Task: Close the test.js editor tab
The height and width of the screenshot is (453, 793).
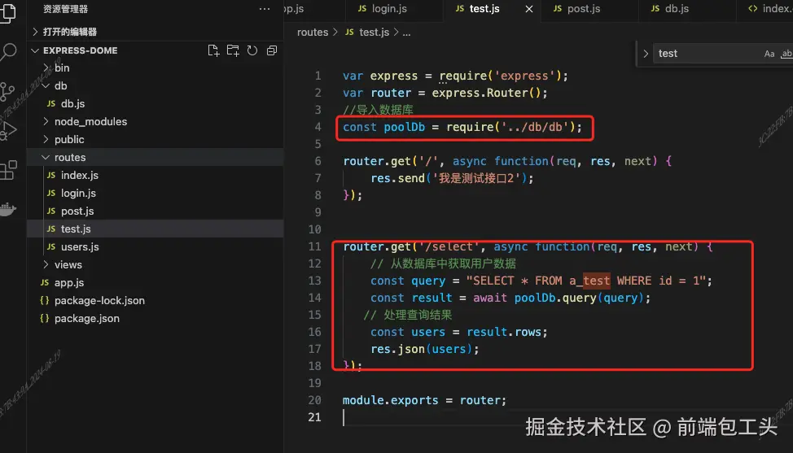Action: (x=529, y=9)
